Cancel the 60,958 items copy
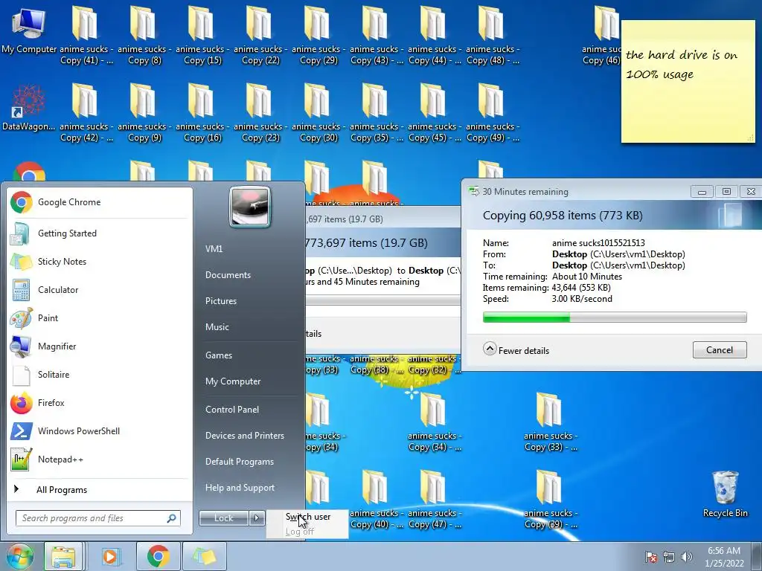This screenshot has width=762, height=571. (x=720, y=350)
